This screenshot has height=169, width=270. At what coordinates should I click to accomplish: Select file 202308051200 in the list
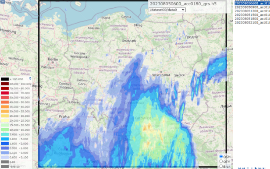[252, 11]
